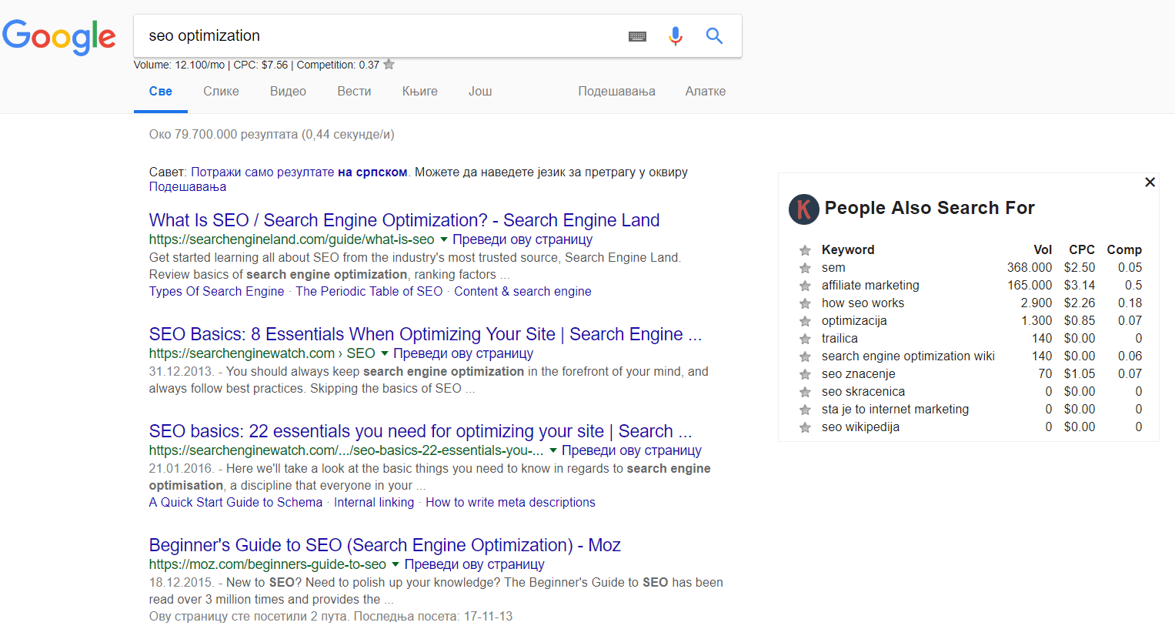Expand dropdown arrow after moz.com URL

[x=396, y=564]
